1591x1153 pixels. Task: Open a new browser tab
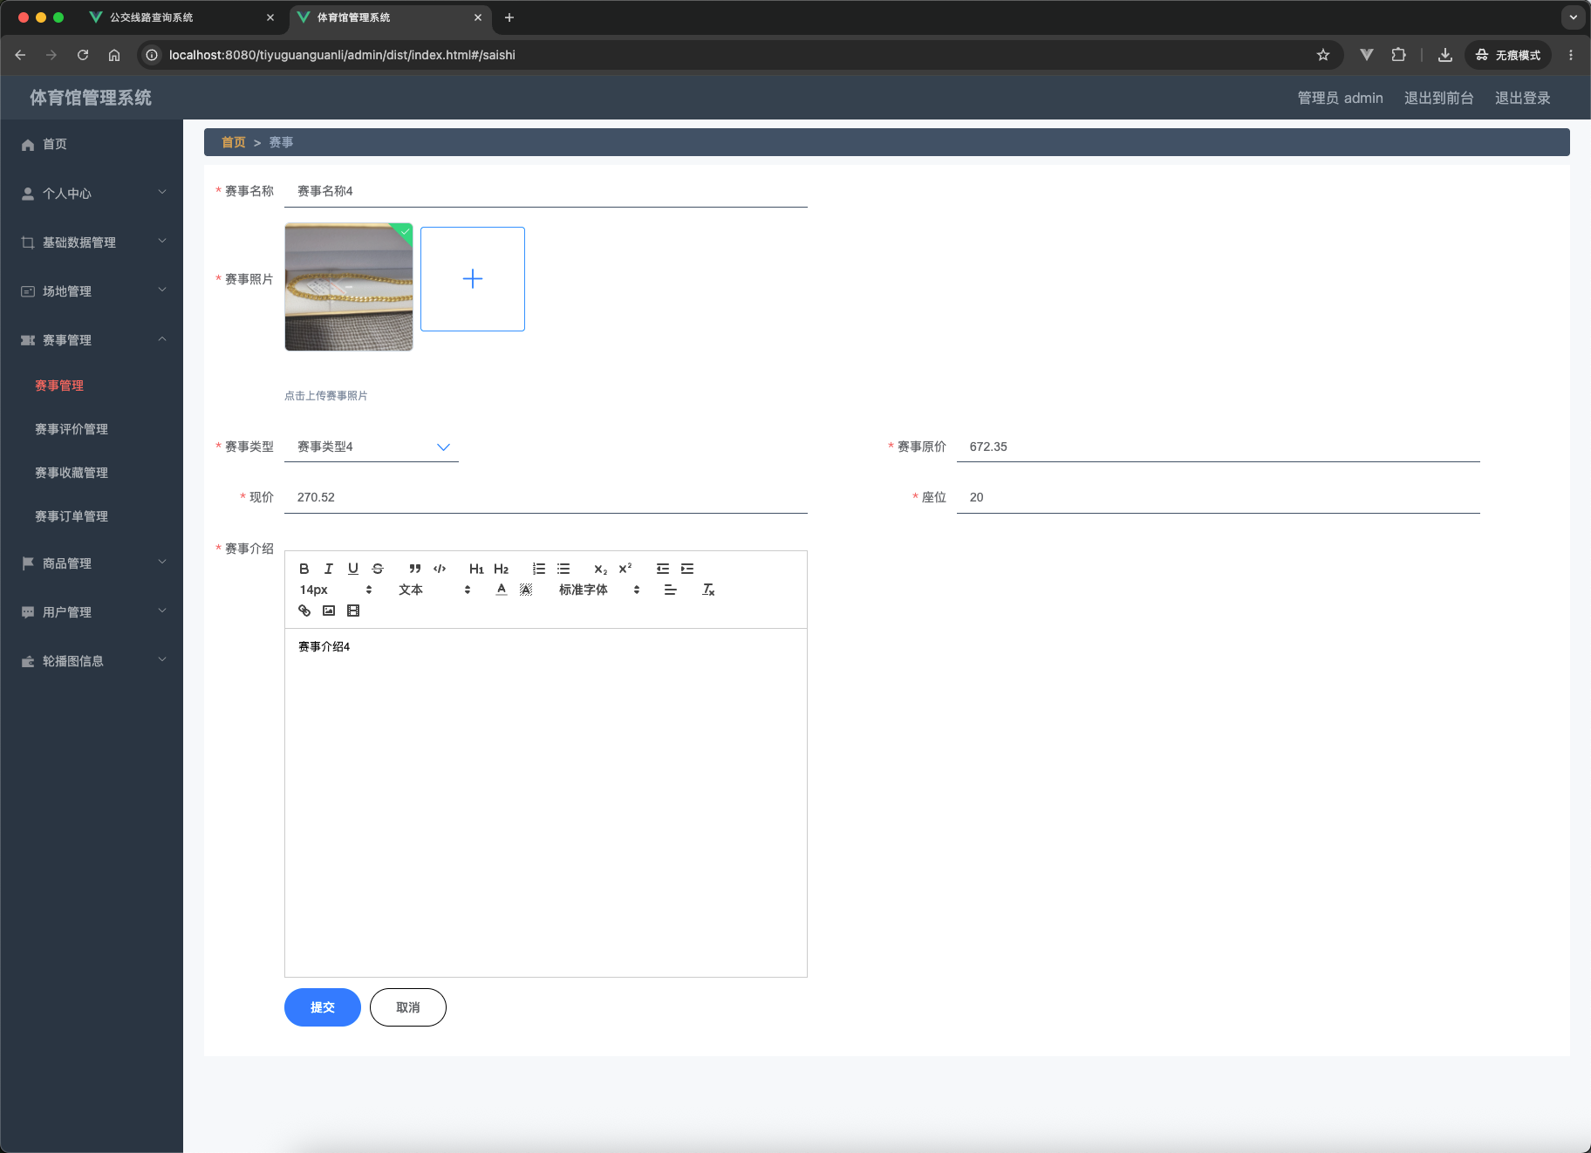509,17
